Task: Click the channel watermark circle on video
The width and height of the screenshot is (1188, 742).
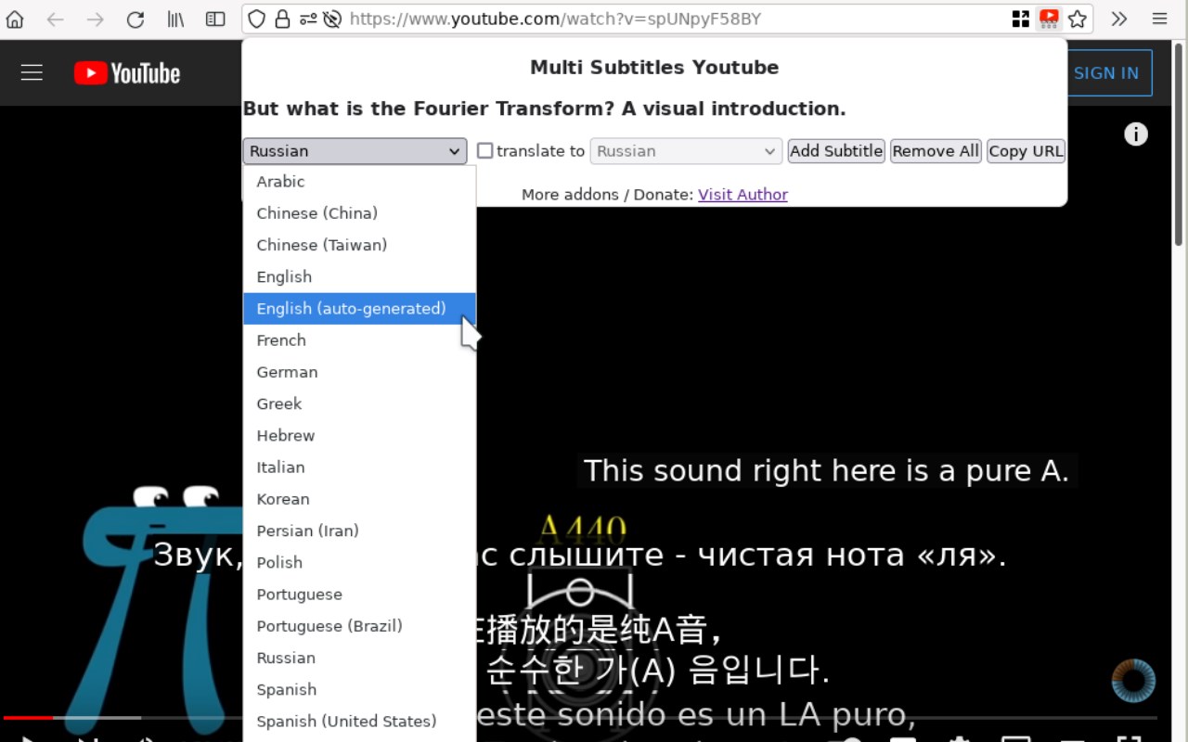Action: (1133, 681)
